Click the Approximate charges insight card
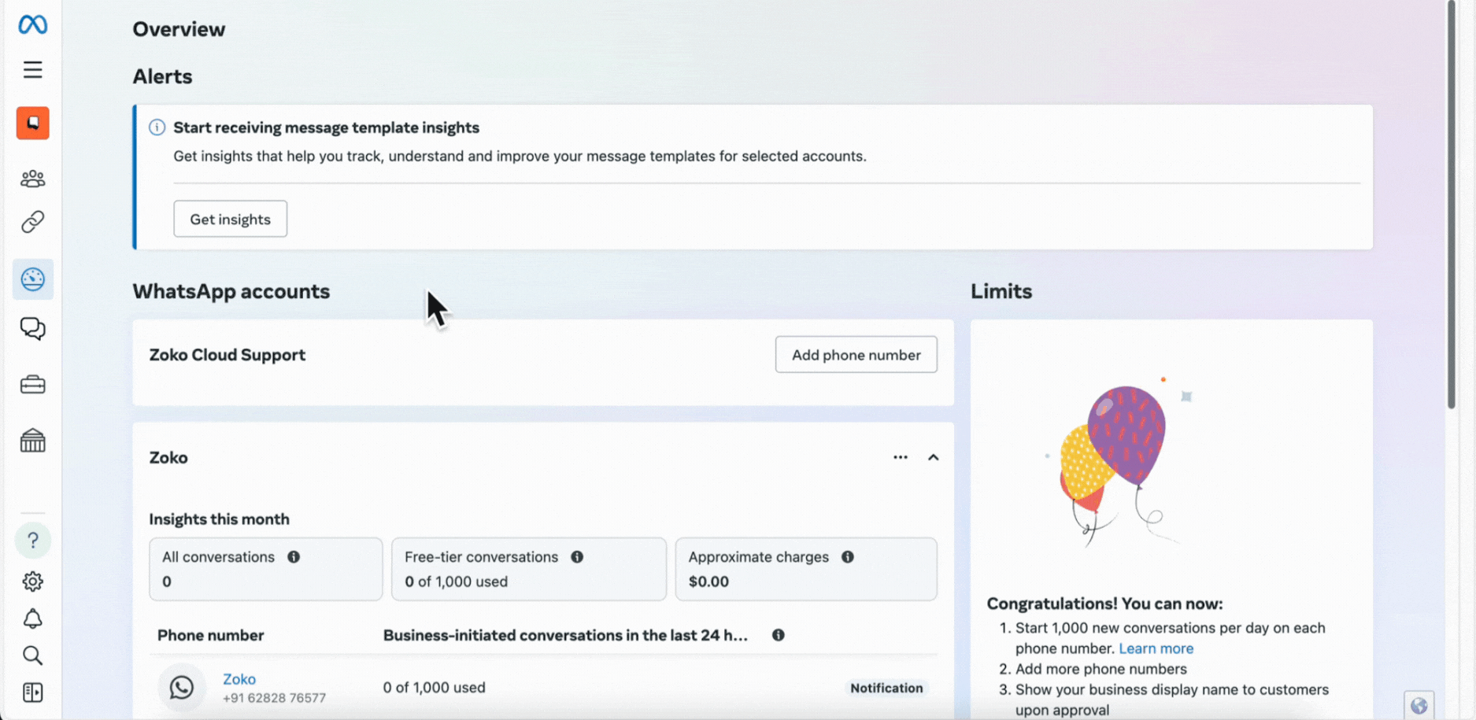The height and width of the screenshot is (720, 1476). pyautogui.click(x=806, y=569)
